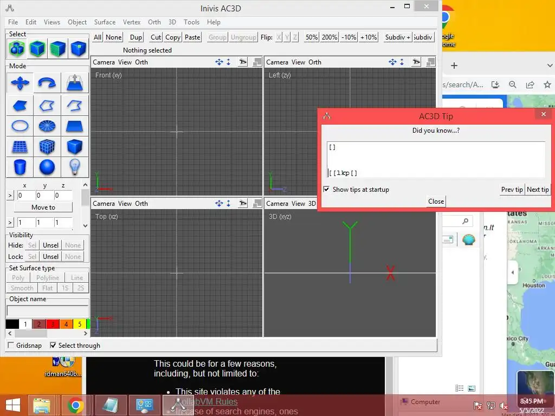The height and width of the screenshot is (416, 555).
Task: Open Orth menu in Top view
Action: click(141, 204)
